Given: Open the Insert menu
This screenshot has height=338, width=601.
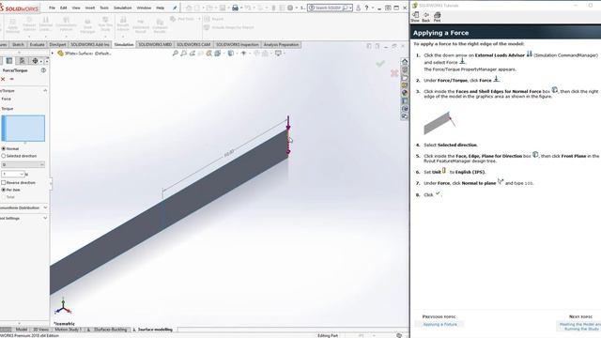Looking at the screenshot, I should pos(90,8).
